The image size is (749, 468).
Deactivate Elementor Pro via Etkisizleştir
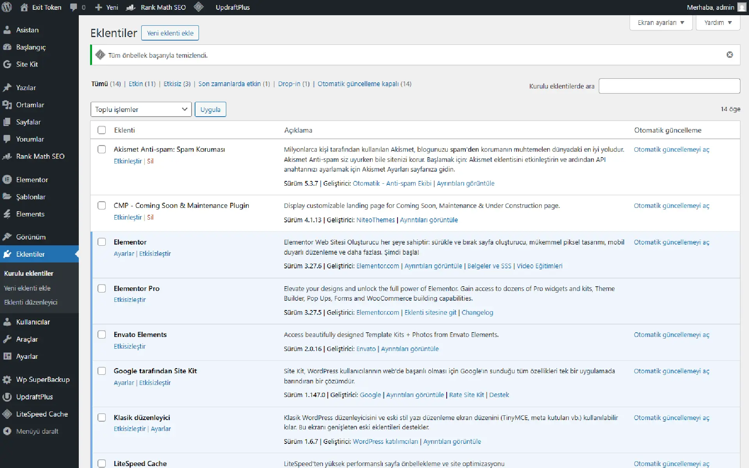coord(130,300)
